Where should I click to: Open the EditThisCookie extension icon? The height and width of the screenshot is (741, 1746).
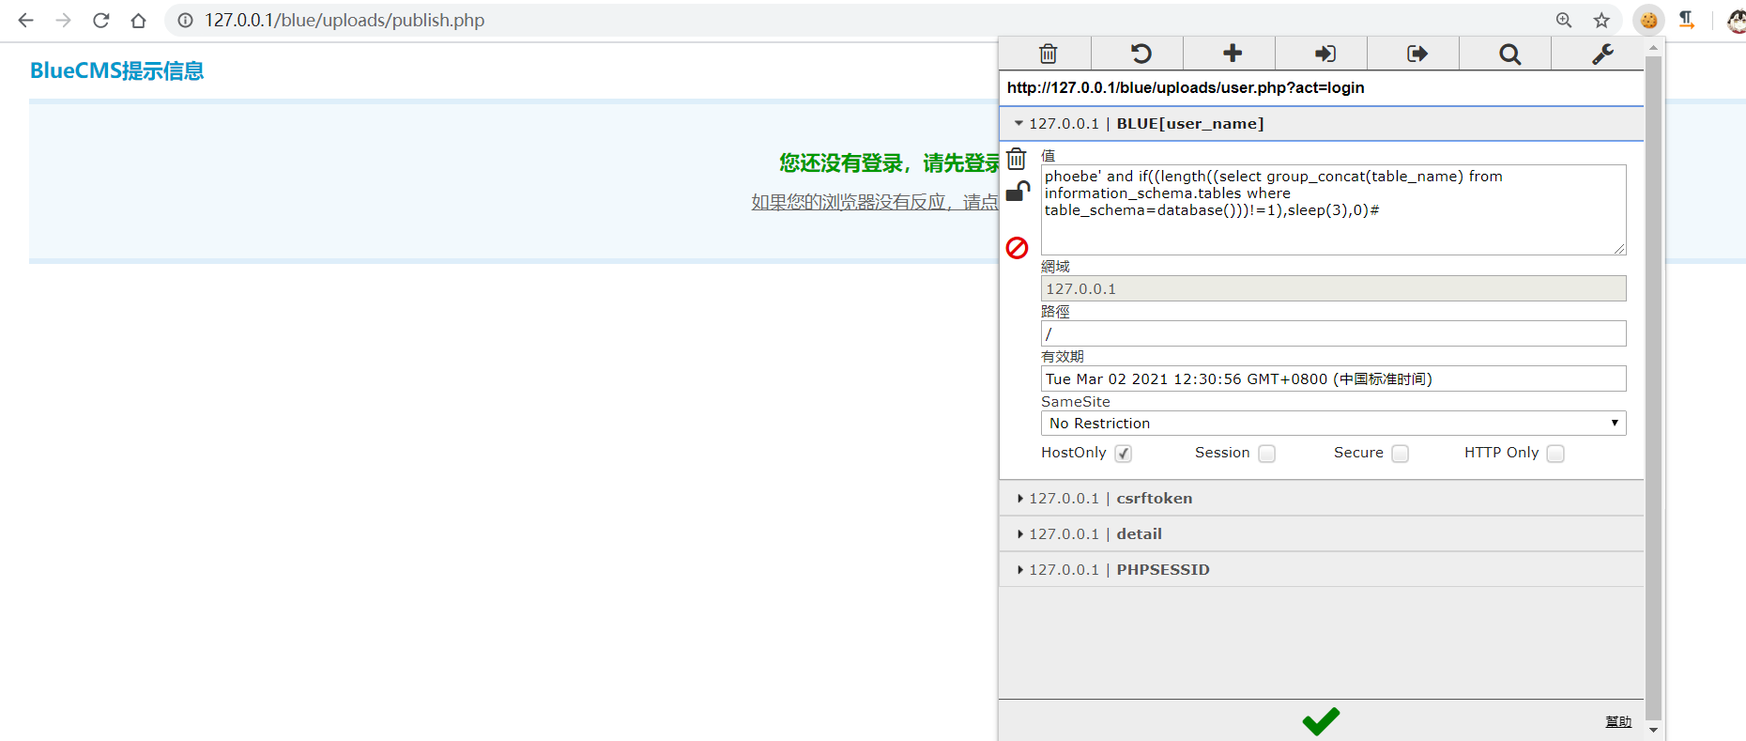pos(1648,20)
